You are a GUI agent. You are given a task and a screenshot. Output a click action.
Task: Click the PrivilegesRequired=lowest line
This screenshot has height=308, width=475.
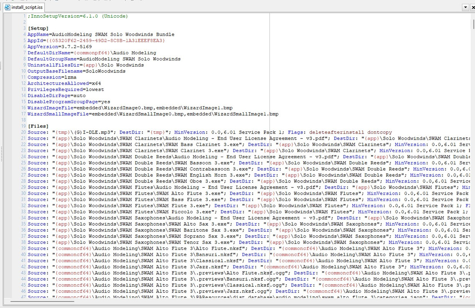tap(66, 90)
